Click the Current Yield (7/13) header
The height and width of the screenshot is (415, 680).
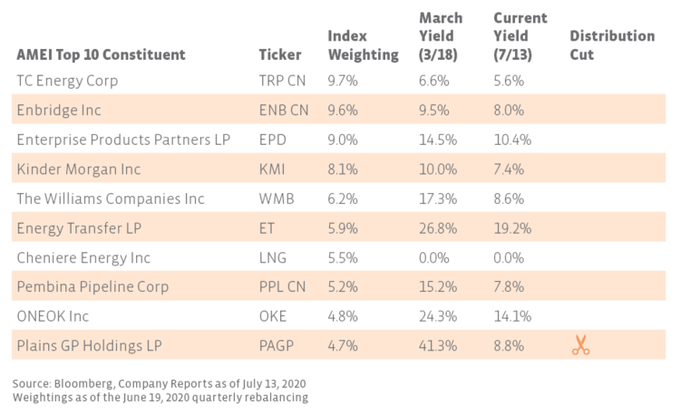coord(520,35)
